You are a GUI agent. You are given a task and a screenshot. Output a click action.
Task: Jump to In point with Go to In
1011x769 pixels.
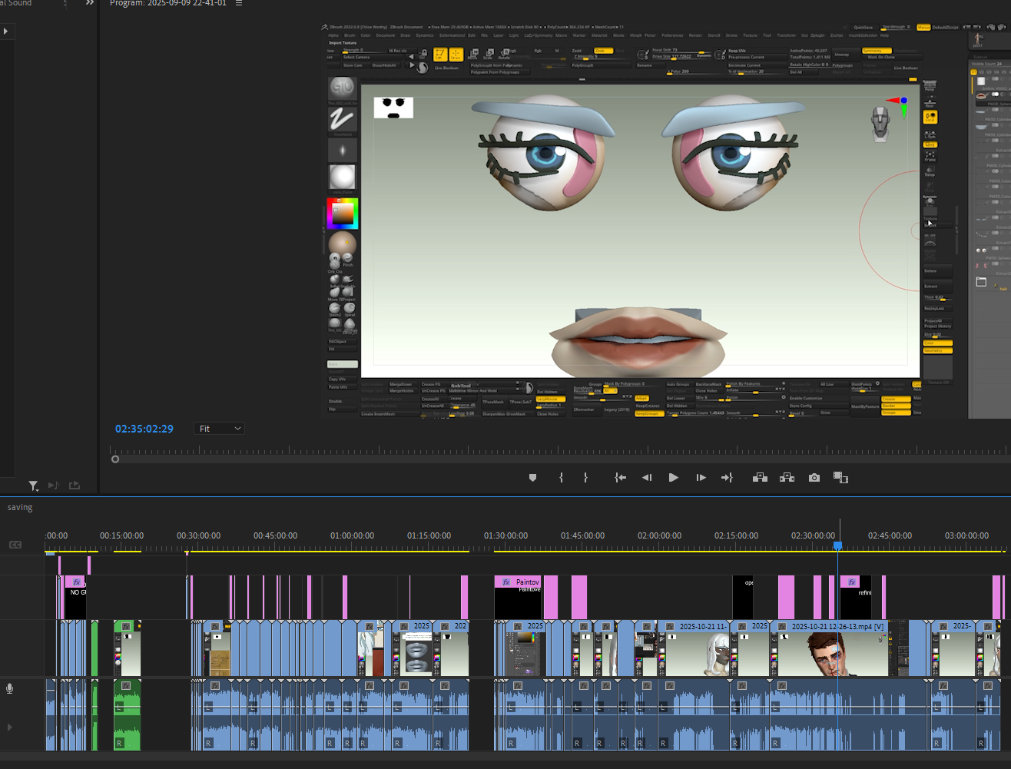click(620, 478)
